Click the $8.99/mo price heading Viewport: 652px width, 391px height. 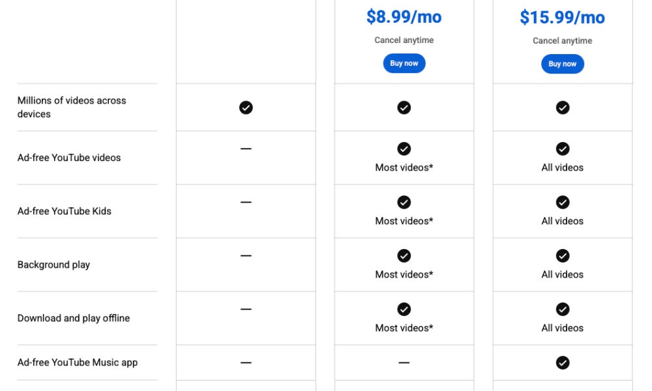point(404,17)
